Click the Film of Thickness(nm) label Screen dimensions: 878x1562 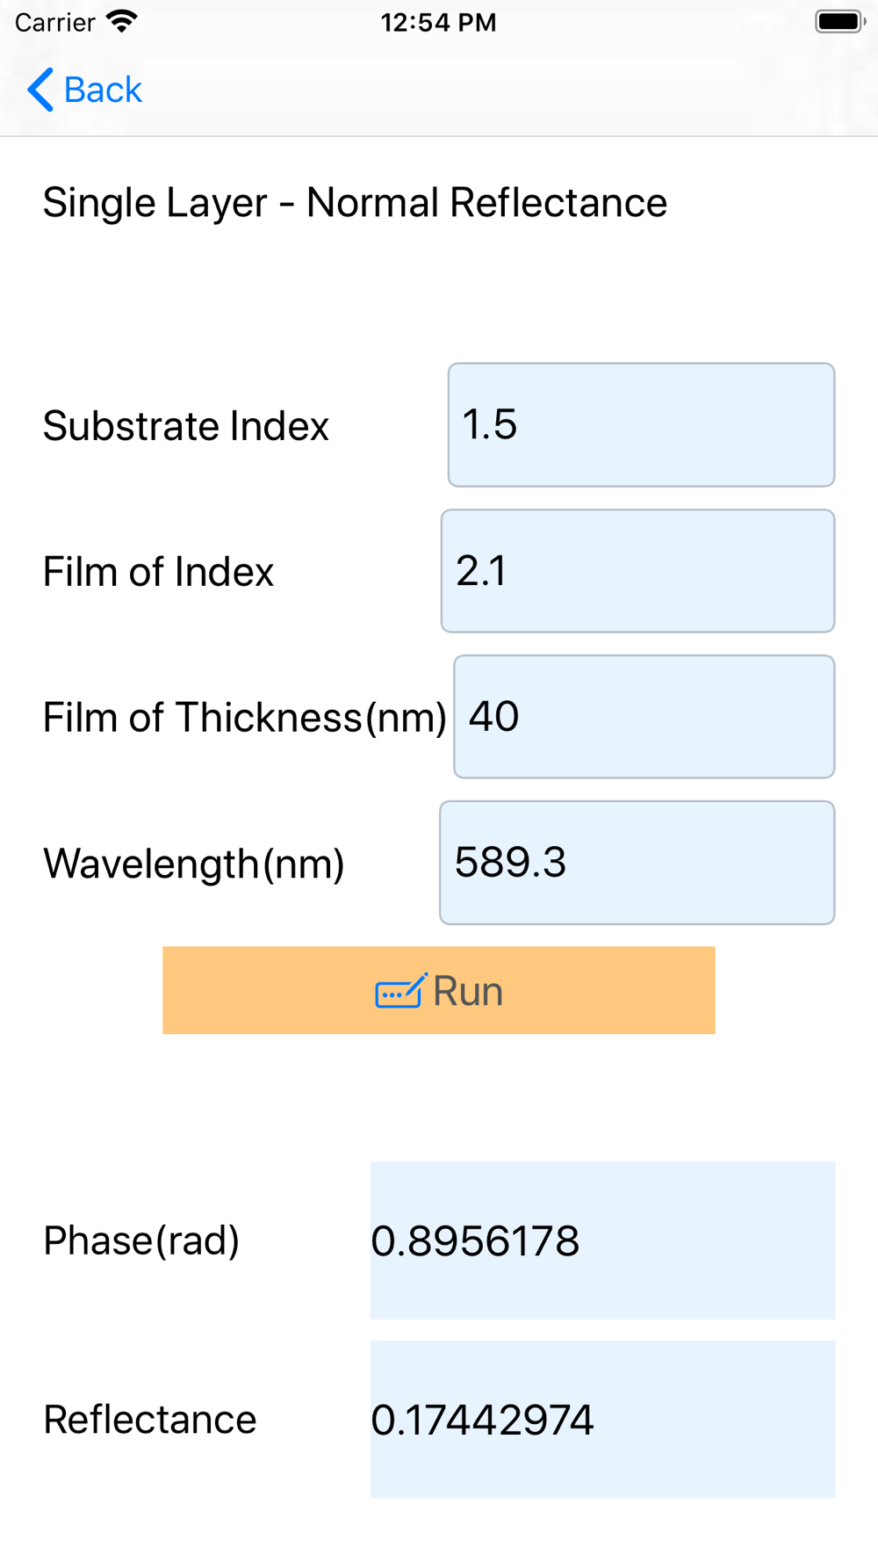click(x=245, y=718)
